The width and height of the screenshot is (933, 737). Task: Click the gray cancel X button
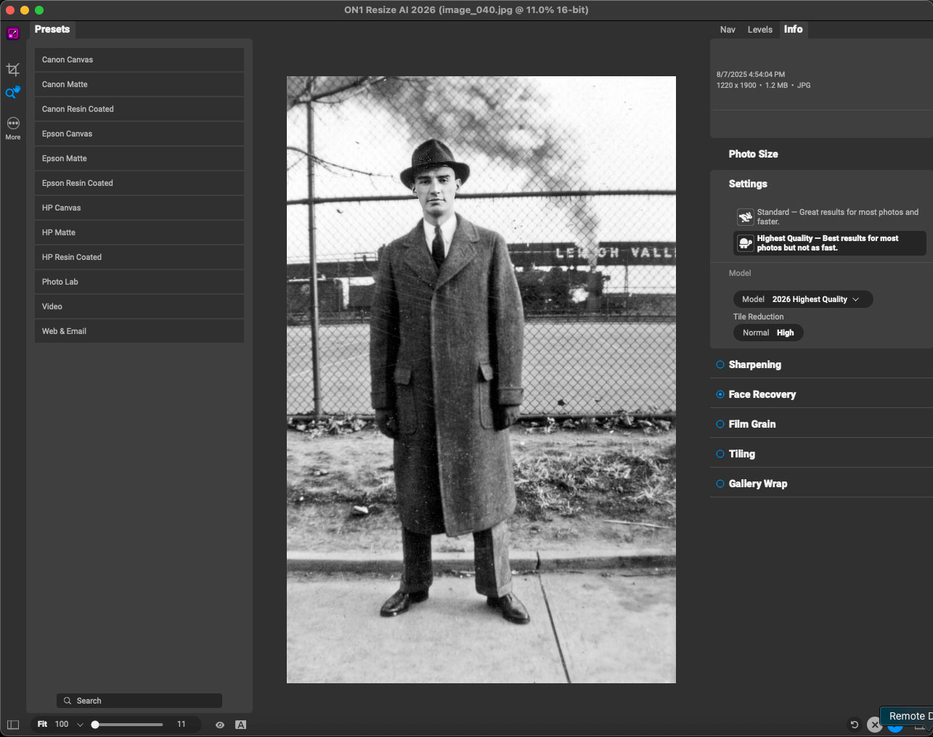pyautogui.click(x=875, y=725)
